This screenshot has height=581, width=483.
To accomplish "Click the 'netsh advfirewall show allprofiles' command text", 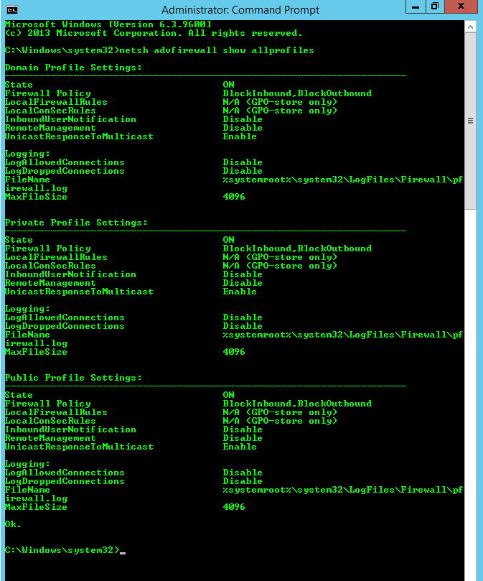I will pyautogui.click(x=216, y=50).
